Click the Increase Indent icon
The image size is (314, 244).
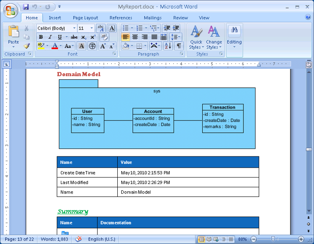[x=176, y=28]
